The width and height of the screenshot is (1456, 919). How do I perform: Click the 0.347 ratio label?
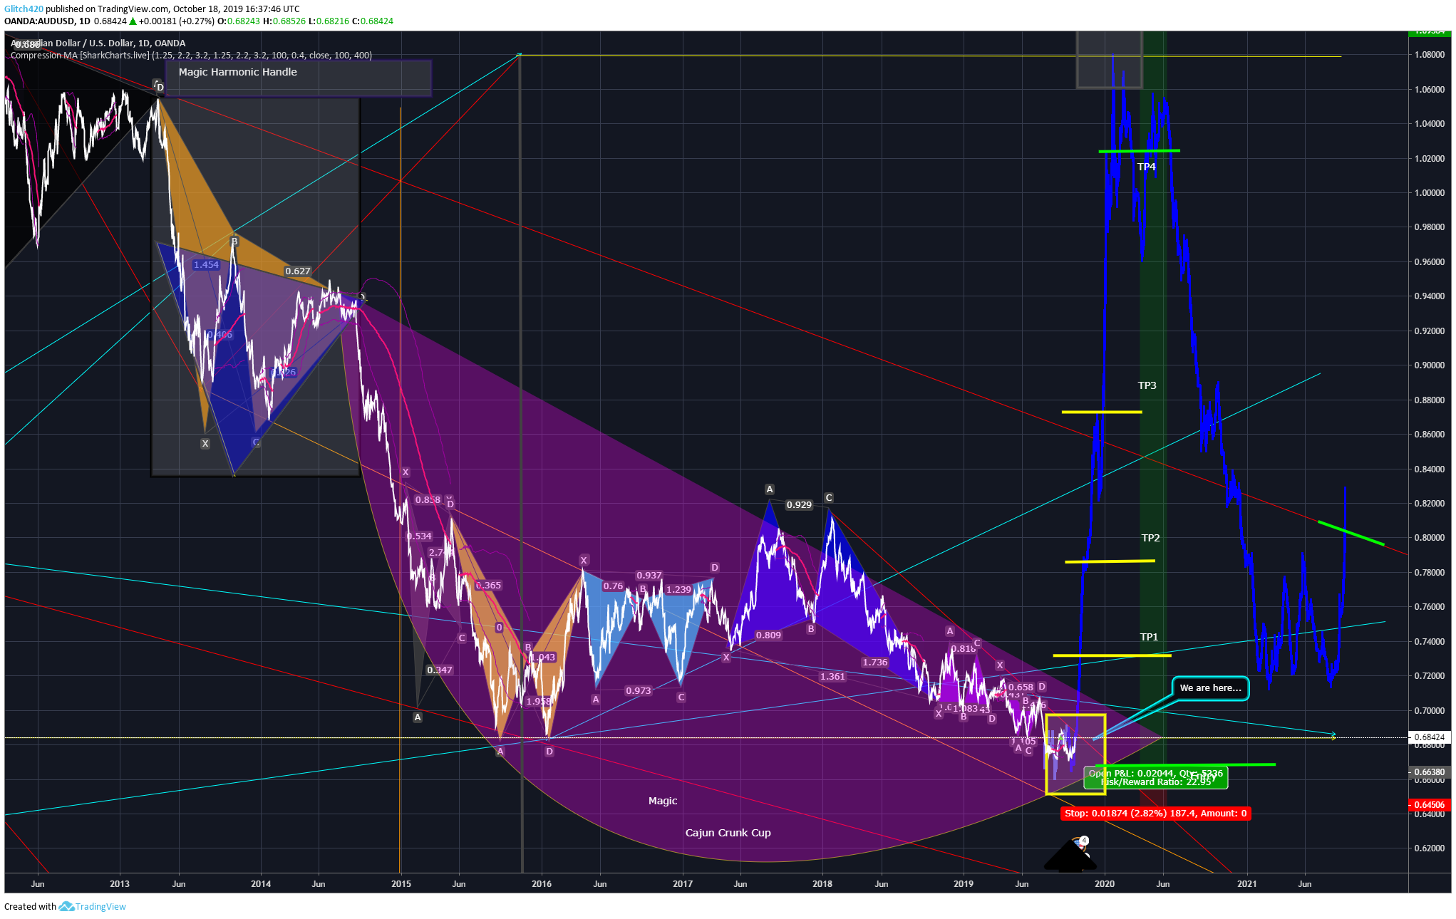click(x=439, y=670)
